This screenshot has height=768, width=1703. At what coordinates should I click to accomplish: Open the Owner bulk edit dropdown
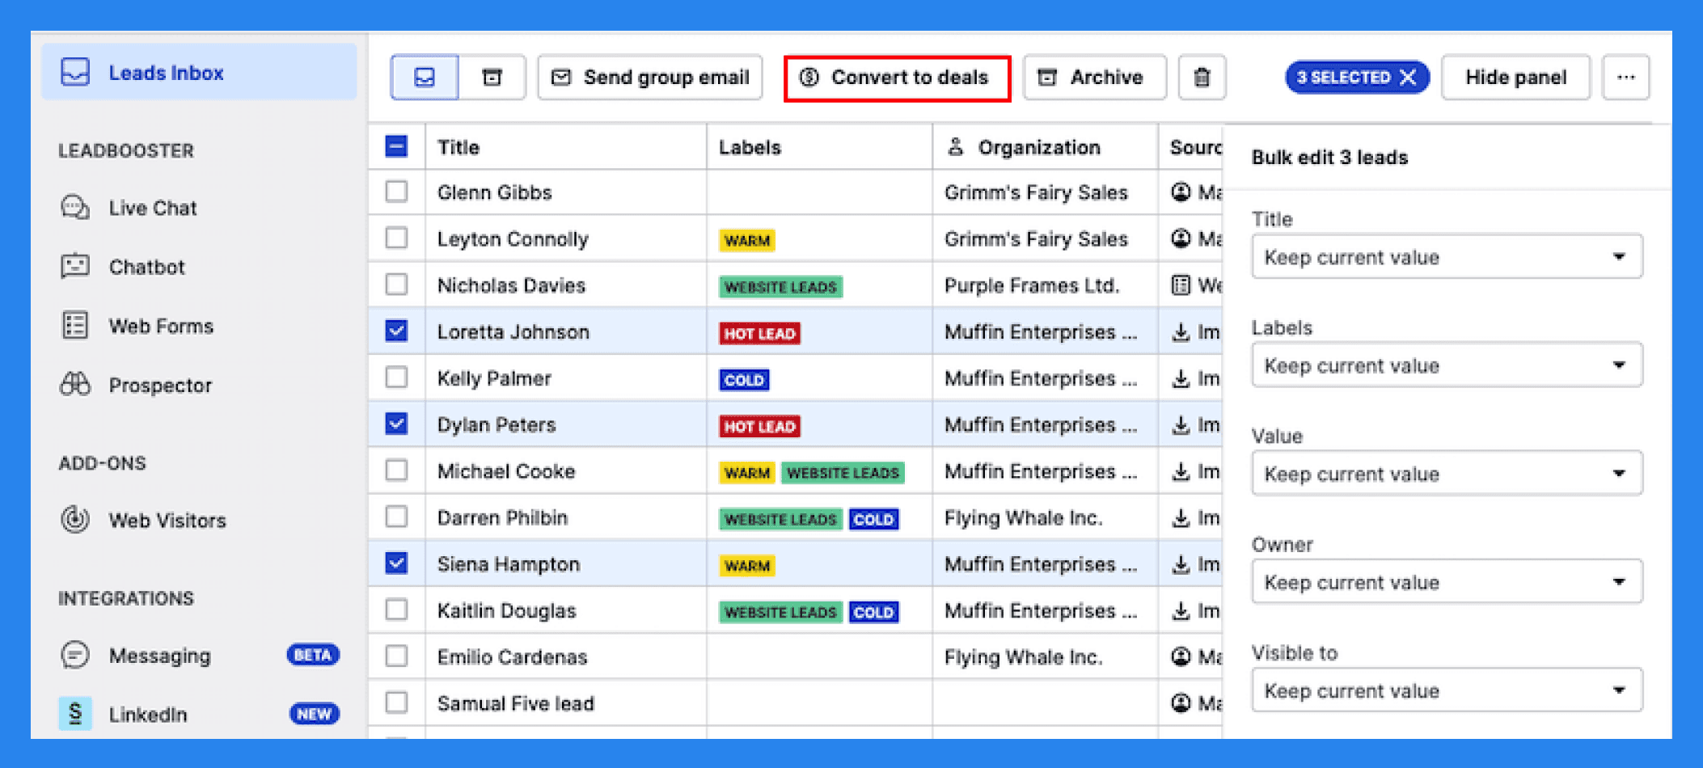(x=1447, y=582)
